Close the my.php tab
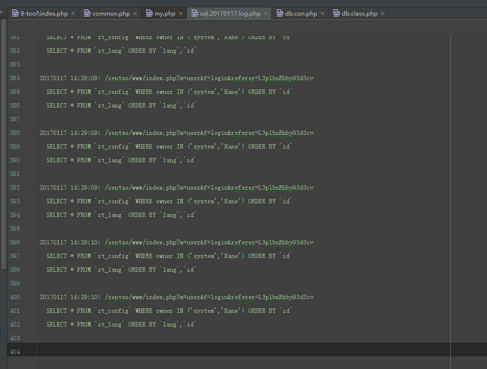Viewport: 487px width, 369px height. tap(180, 14)
